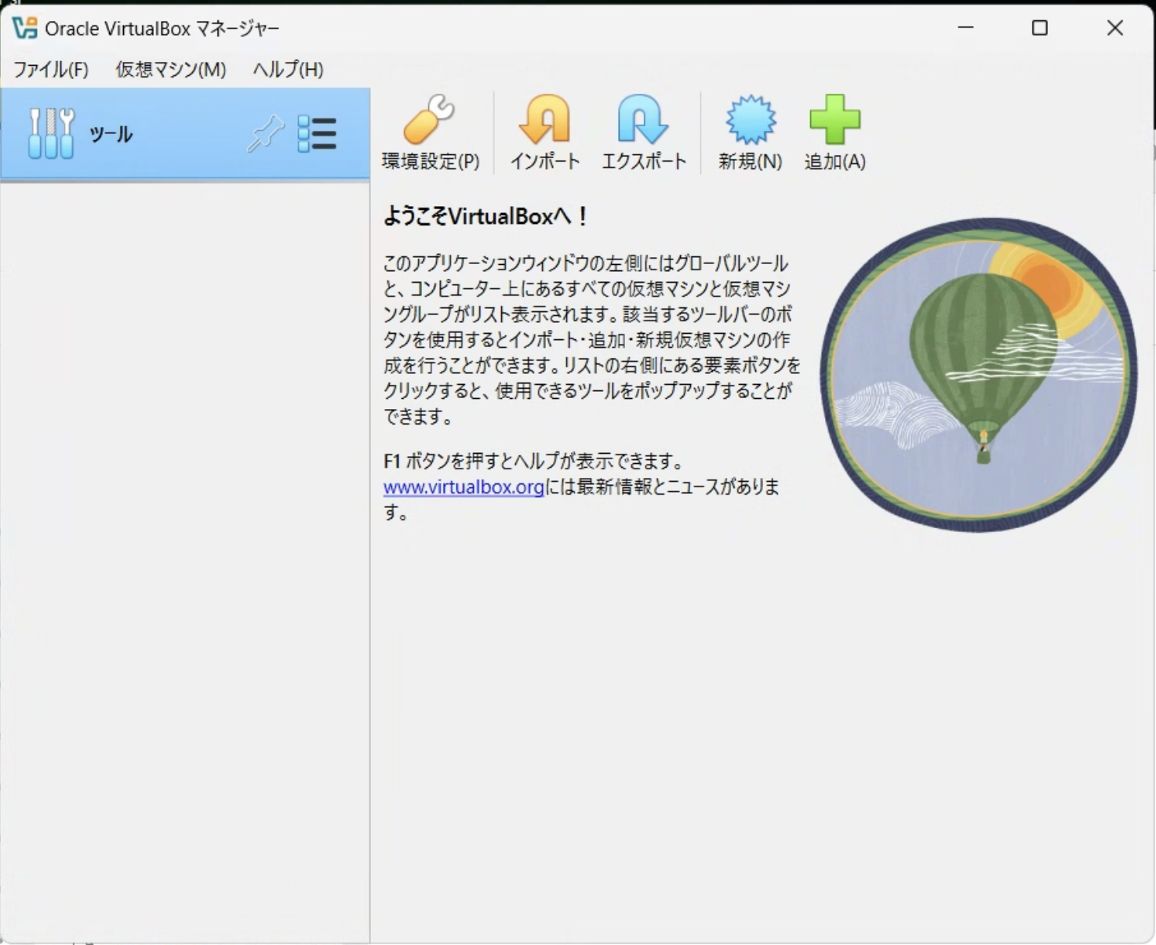1156x945 pixels.
Task: Toggle the pin icon beside ツール
Action: coord(265,134)
